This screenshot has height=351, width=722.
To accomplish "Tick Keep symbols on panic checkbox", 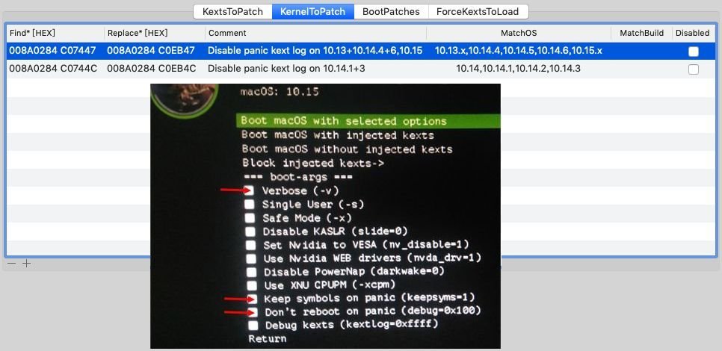I will [x=253, y=299].
